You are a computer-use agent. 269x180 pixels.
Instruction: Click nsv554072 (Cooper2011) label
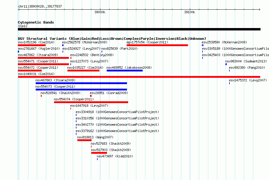coord(38,68)
